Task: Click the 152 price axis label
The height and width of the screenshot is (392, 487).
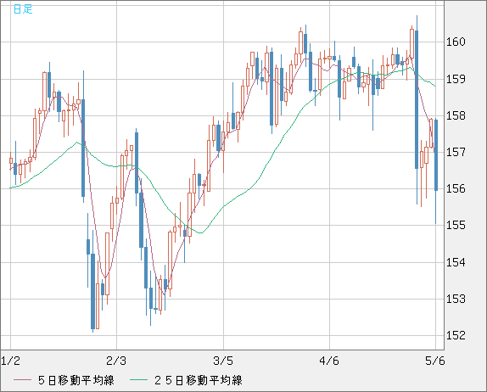Action: tap(456, 335)
